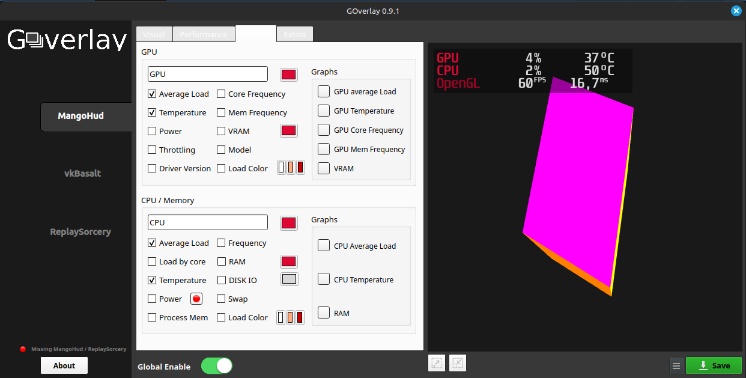Click the green Save button

tap(714, 365)
